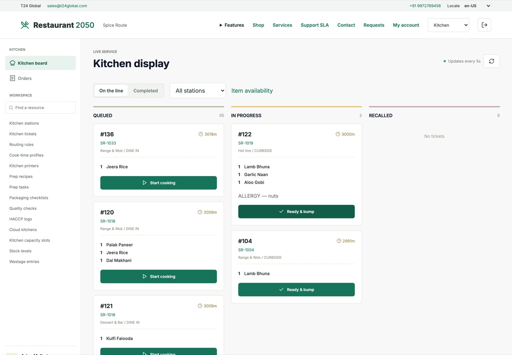Open the Kitchen role dropdown in the header
The width and height of the screenshot is (512, 355).
coord(448,25)
